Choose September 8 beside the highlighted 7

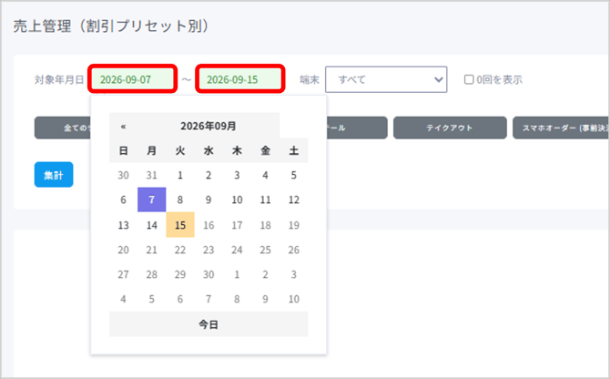point(180,200)
